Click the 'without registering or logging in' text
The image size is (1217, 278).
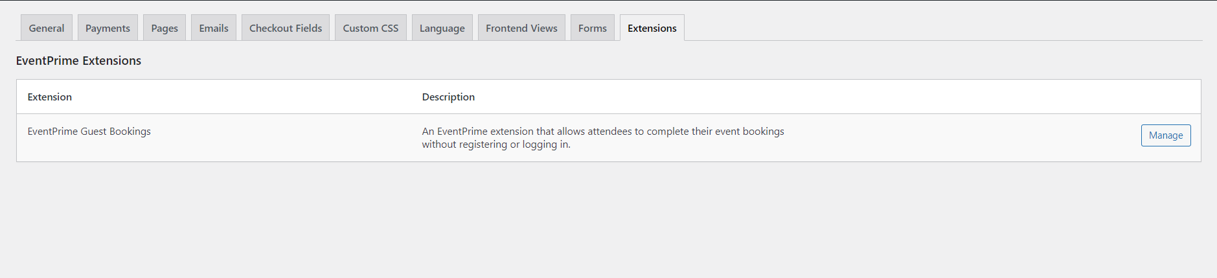pos(496,145)
